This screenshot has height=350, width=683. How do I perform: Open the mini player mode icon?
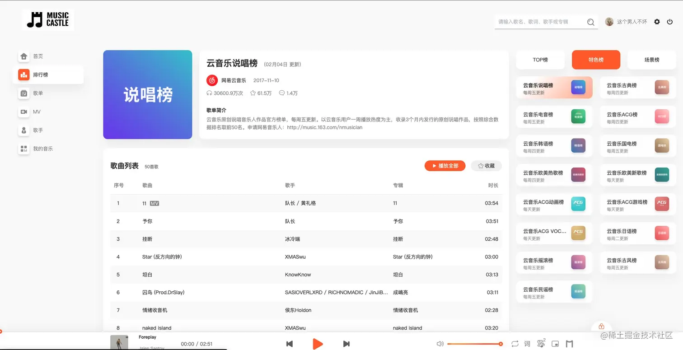point(555,344)
